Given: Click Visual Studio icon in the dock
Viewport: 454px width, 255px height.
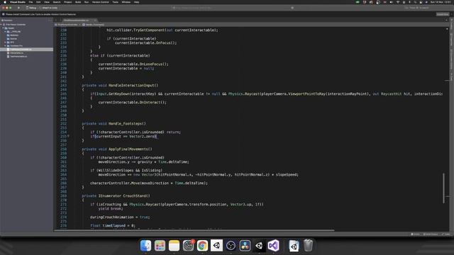Looking at the screenshot, I should tap(273, 246).
